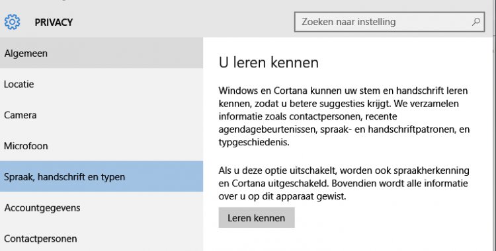Screen dimensions: 496x251
Task: Open Accountgegevens category
Action: pos(102,207)
